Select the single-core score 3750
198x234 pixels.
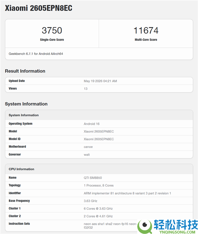52,31
